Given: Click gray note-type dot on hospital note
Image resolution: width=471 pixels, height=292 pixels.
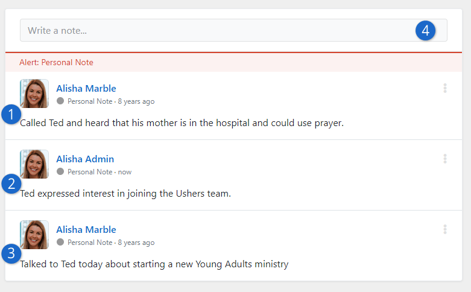Looking at the screenshot, I should 60,101.
